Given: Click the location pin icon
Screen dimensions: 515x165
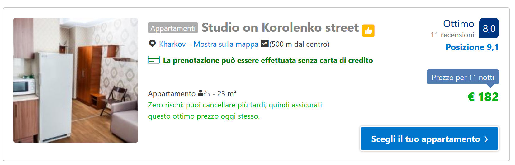Looking at the screenshot, I should click(152, 44).
